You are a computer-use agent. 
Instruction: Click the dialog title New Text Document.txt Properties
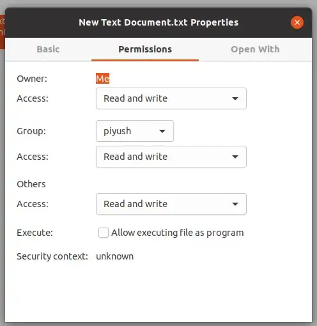coord(158,22)
